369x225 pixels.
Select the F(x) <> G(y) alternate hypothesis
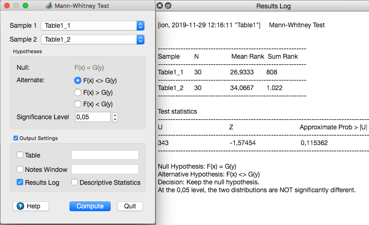tap(78, 80)
